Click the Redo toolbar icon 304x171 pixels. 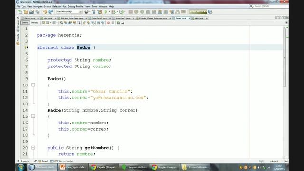(51, 12)
